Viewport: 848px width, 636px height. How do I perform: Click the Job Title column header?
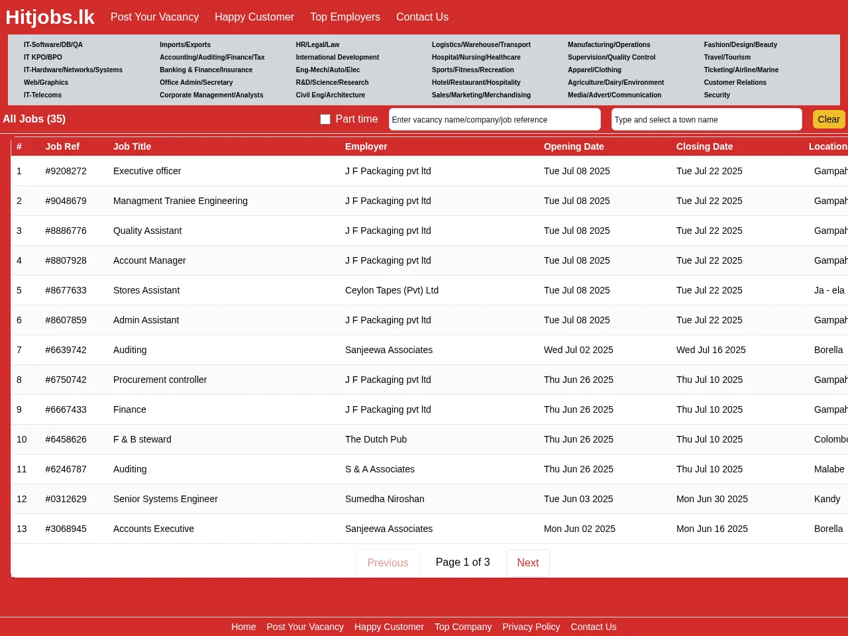[132, 146]
